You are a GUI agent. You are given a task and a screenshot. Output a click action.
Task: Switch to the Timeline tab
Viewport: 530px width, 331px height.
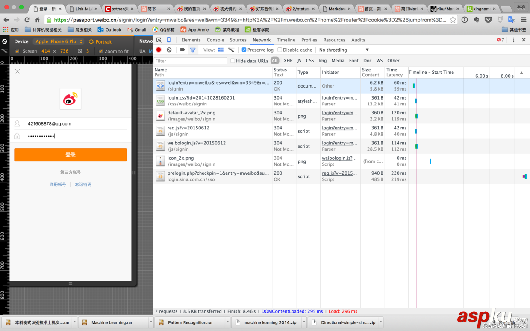pyautogui.click(x=286, y=40)
